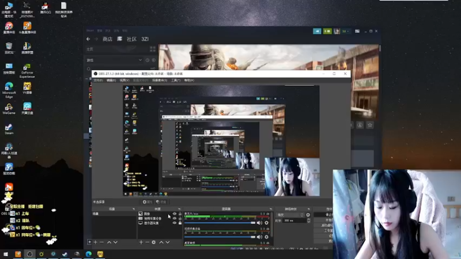Open OBS Help menu
The height and width of the screenshot is (259, 461).
point(189,81)
